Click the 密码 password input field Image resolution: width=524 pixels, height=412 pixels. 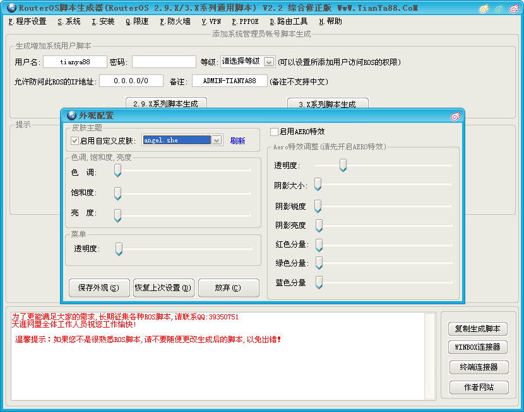point(164,62)
